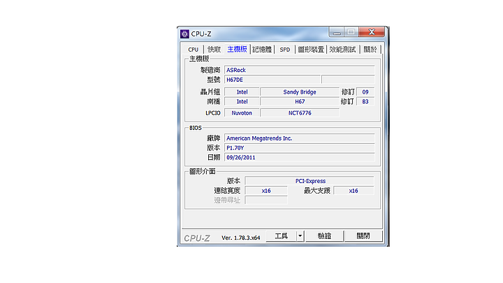Click the empty 邊帶尋址 field
The width and height of the screenshot is (503, 283).
pos(266,201)
